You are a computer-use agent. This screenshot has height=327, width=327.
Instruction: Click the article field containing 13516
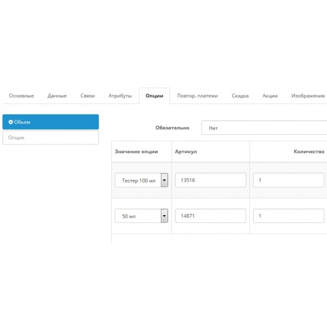point(211,180)
